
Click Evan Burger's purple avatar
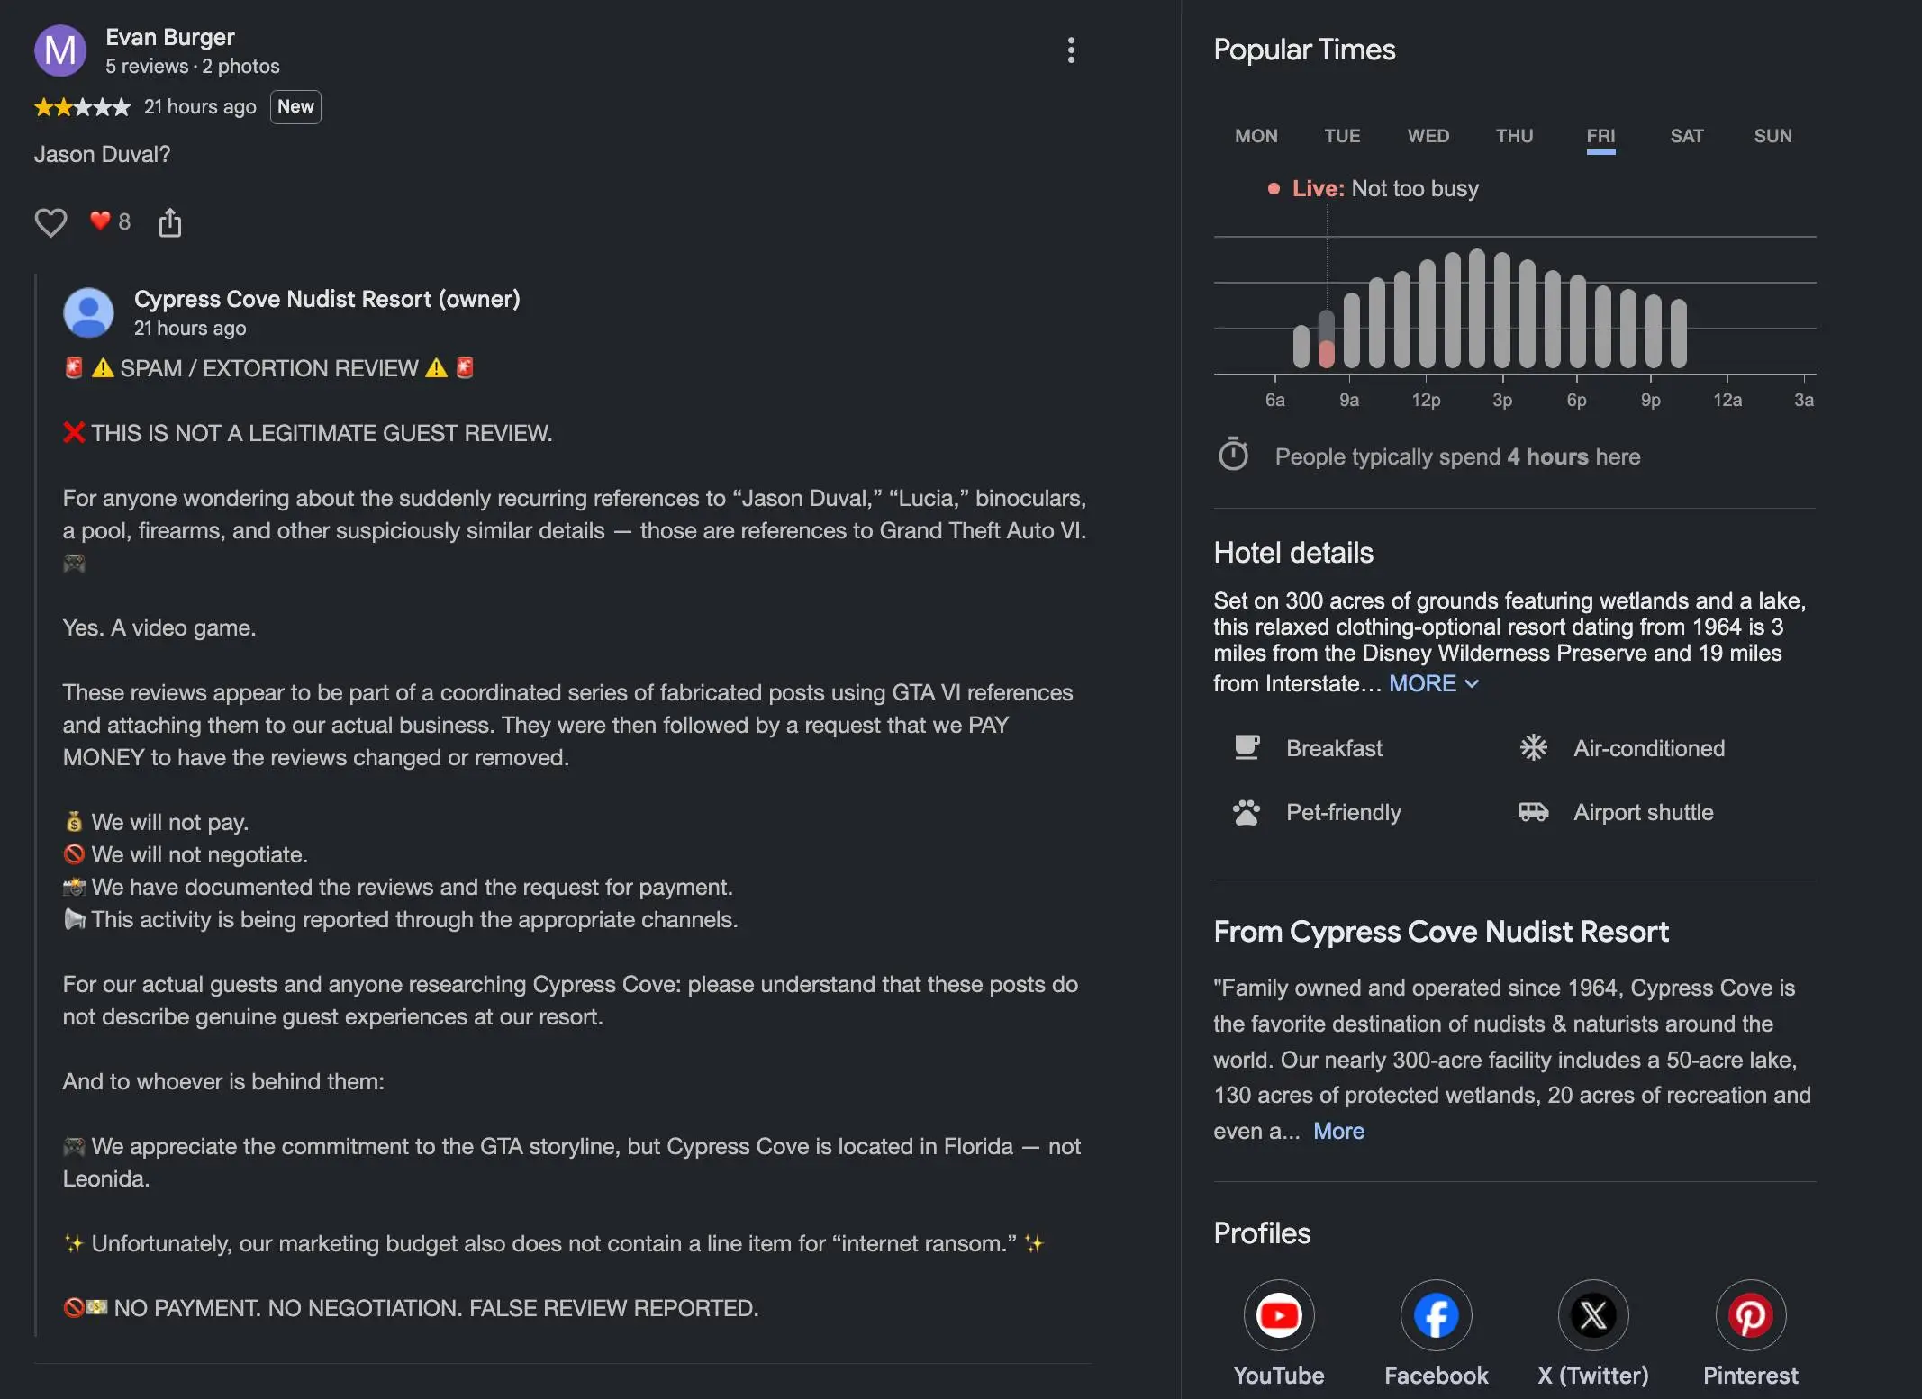[60, 50]
